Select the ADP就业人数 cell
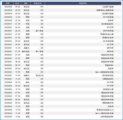This screenshot has height=120, width=123. click(x=108, y=89)
